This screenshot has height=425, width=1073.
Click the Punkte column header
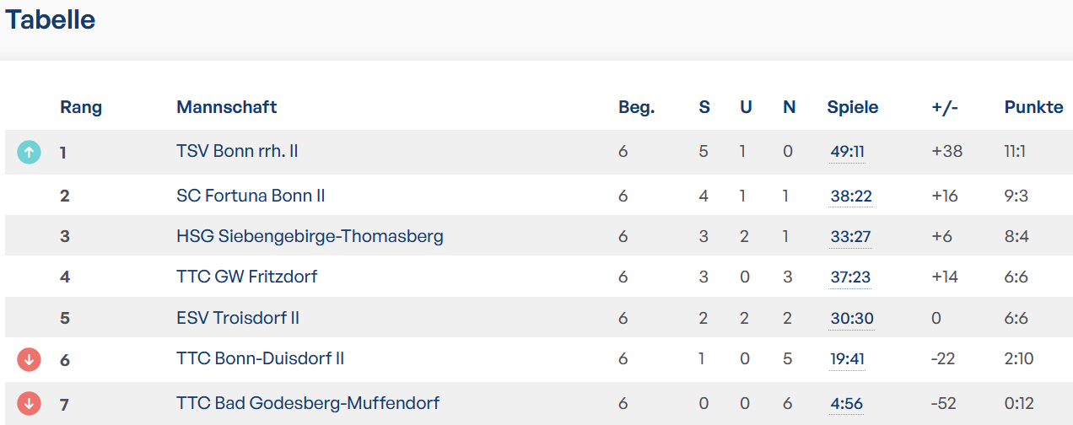pyautogui.click(x=1033, y=107)
